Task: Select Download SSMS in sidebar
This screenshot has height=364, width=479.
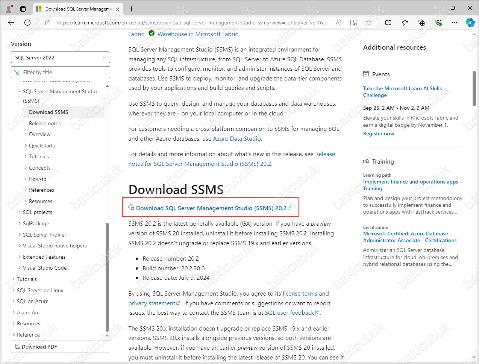Action: tap(49, 112)
